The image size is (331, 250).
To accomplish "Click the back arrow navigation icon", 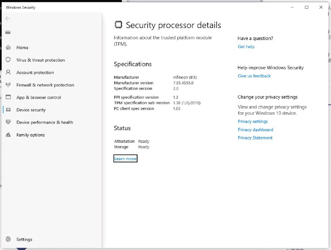I will coord(7,18).
